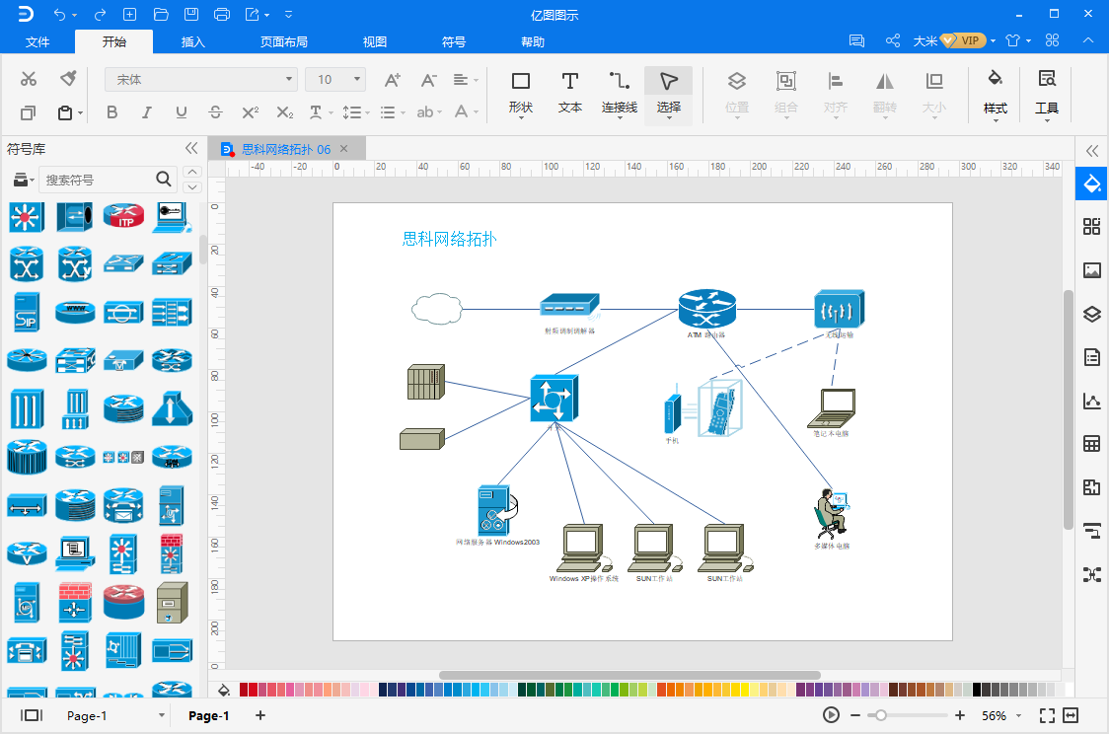Open the font color dropdown arrow

point(476,112)
